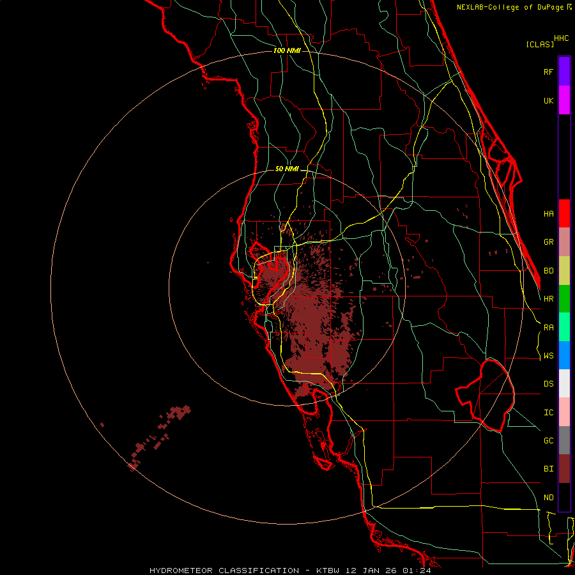Viewport: 575px width, 575px height.
Task: Click the ND black legend swatch
Action: 564,497
